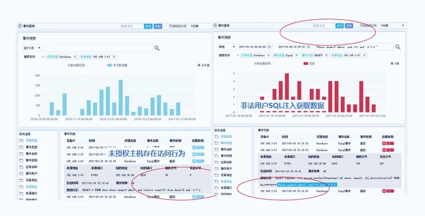
Task: Remove the 资源类型 Database filter in blue-chart panel
Action: 75,57
